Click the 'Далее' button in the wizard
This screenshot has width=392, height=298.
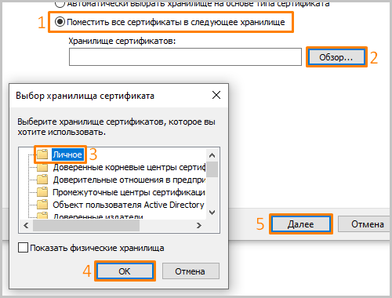[301, 224]
